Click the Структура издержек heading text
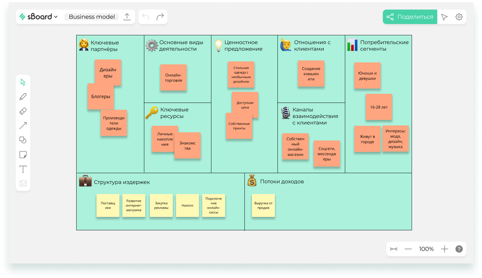 tap(122, 182)
